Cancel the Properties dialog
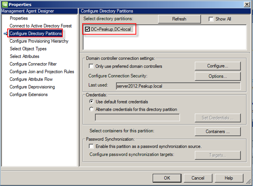This screenshot has width=253, height=186. (x=198, y=178)
